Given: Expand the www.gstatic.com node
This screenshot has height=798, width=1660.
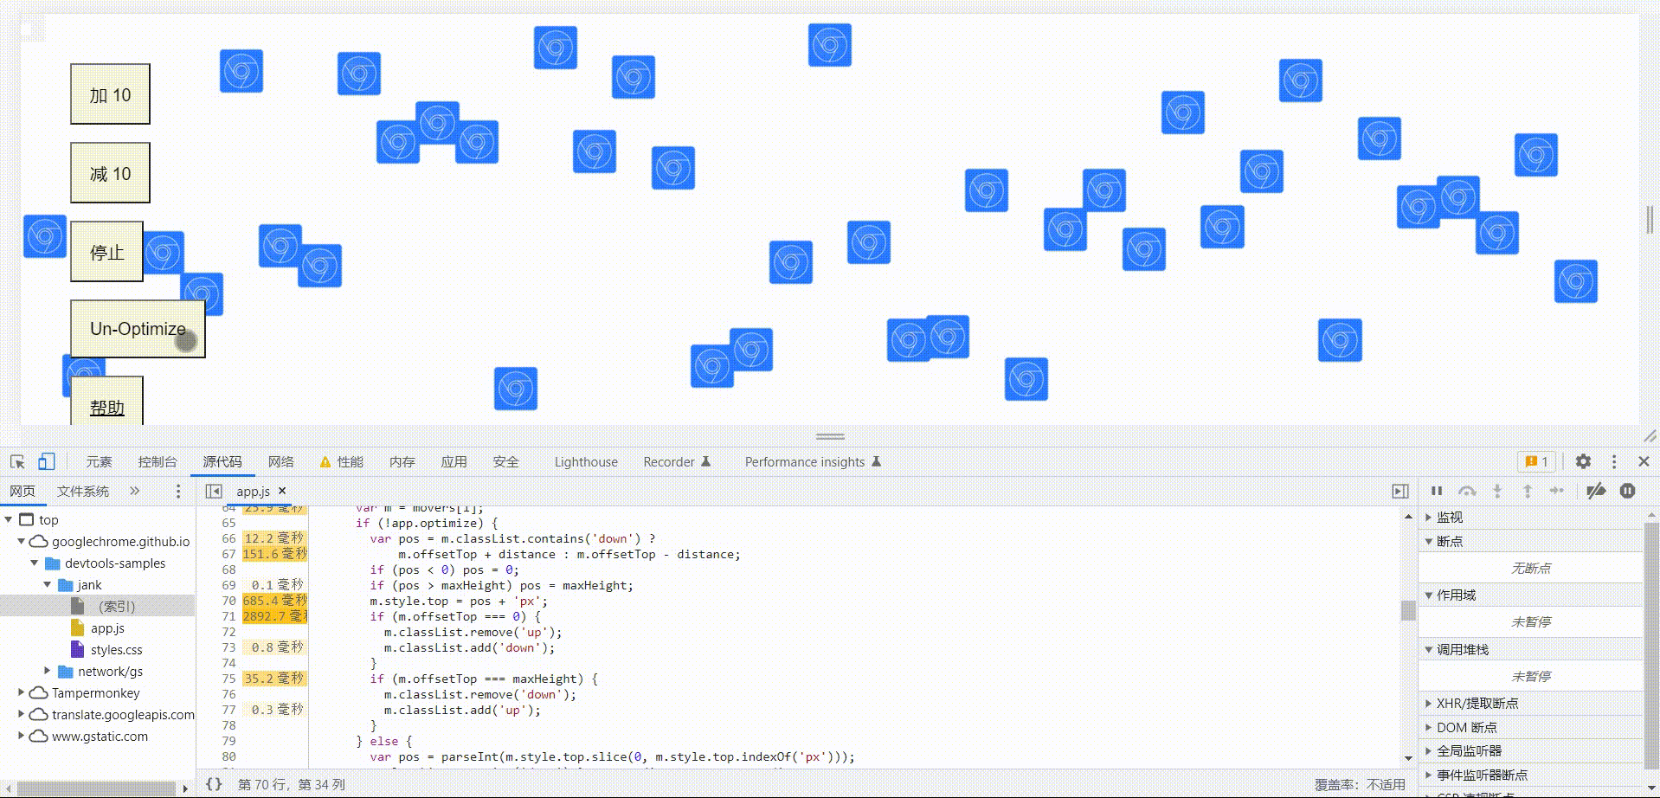Looking at the screenshot, I should point(22,737).
